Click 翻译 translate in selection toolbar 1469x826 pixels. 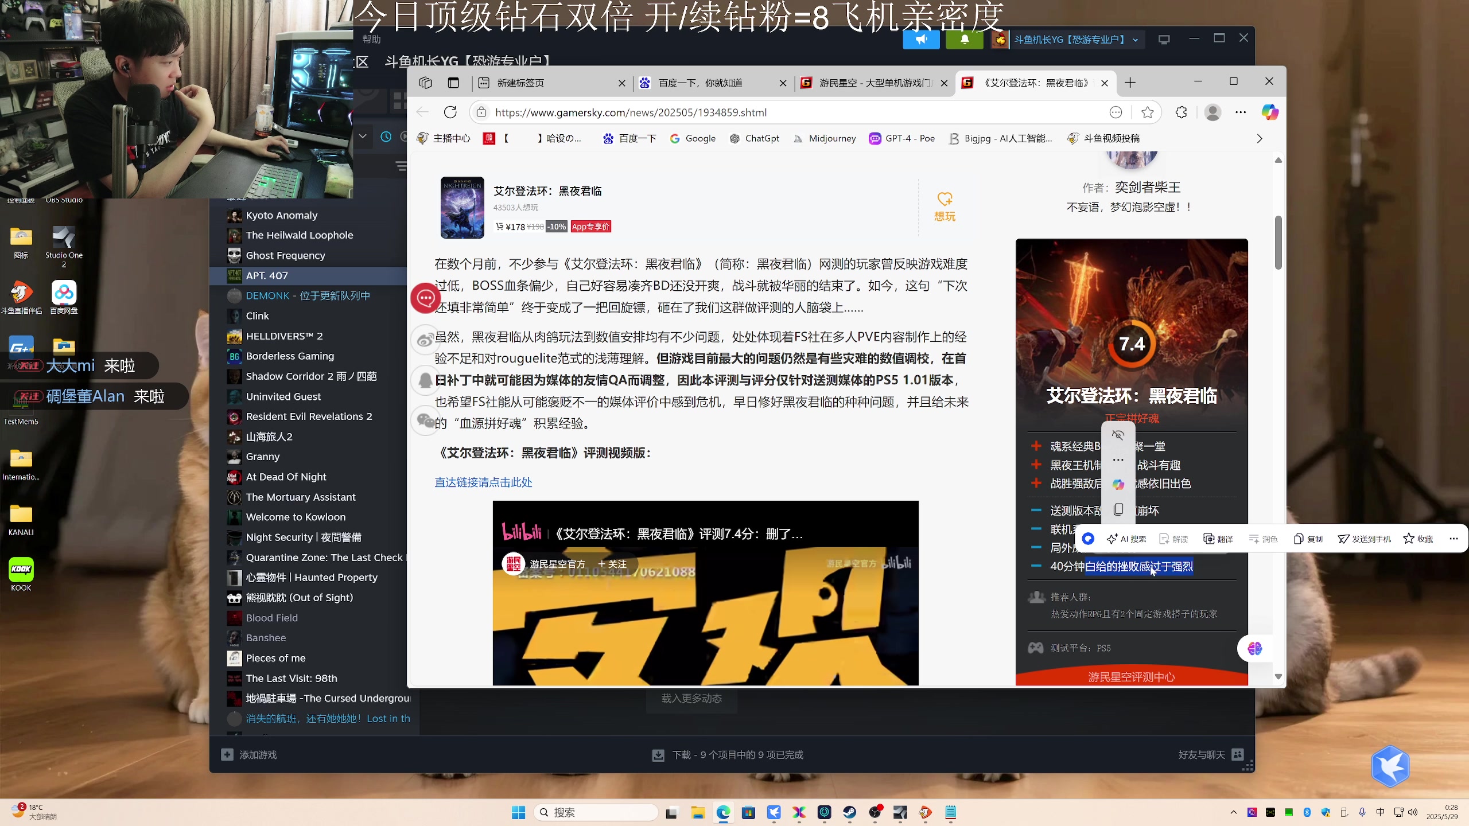coord(1218,539)
